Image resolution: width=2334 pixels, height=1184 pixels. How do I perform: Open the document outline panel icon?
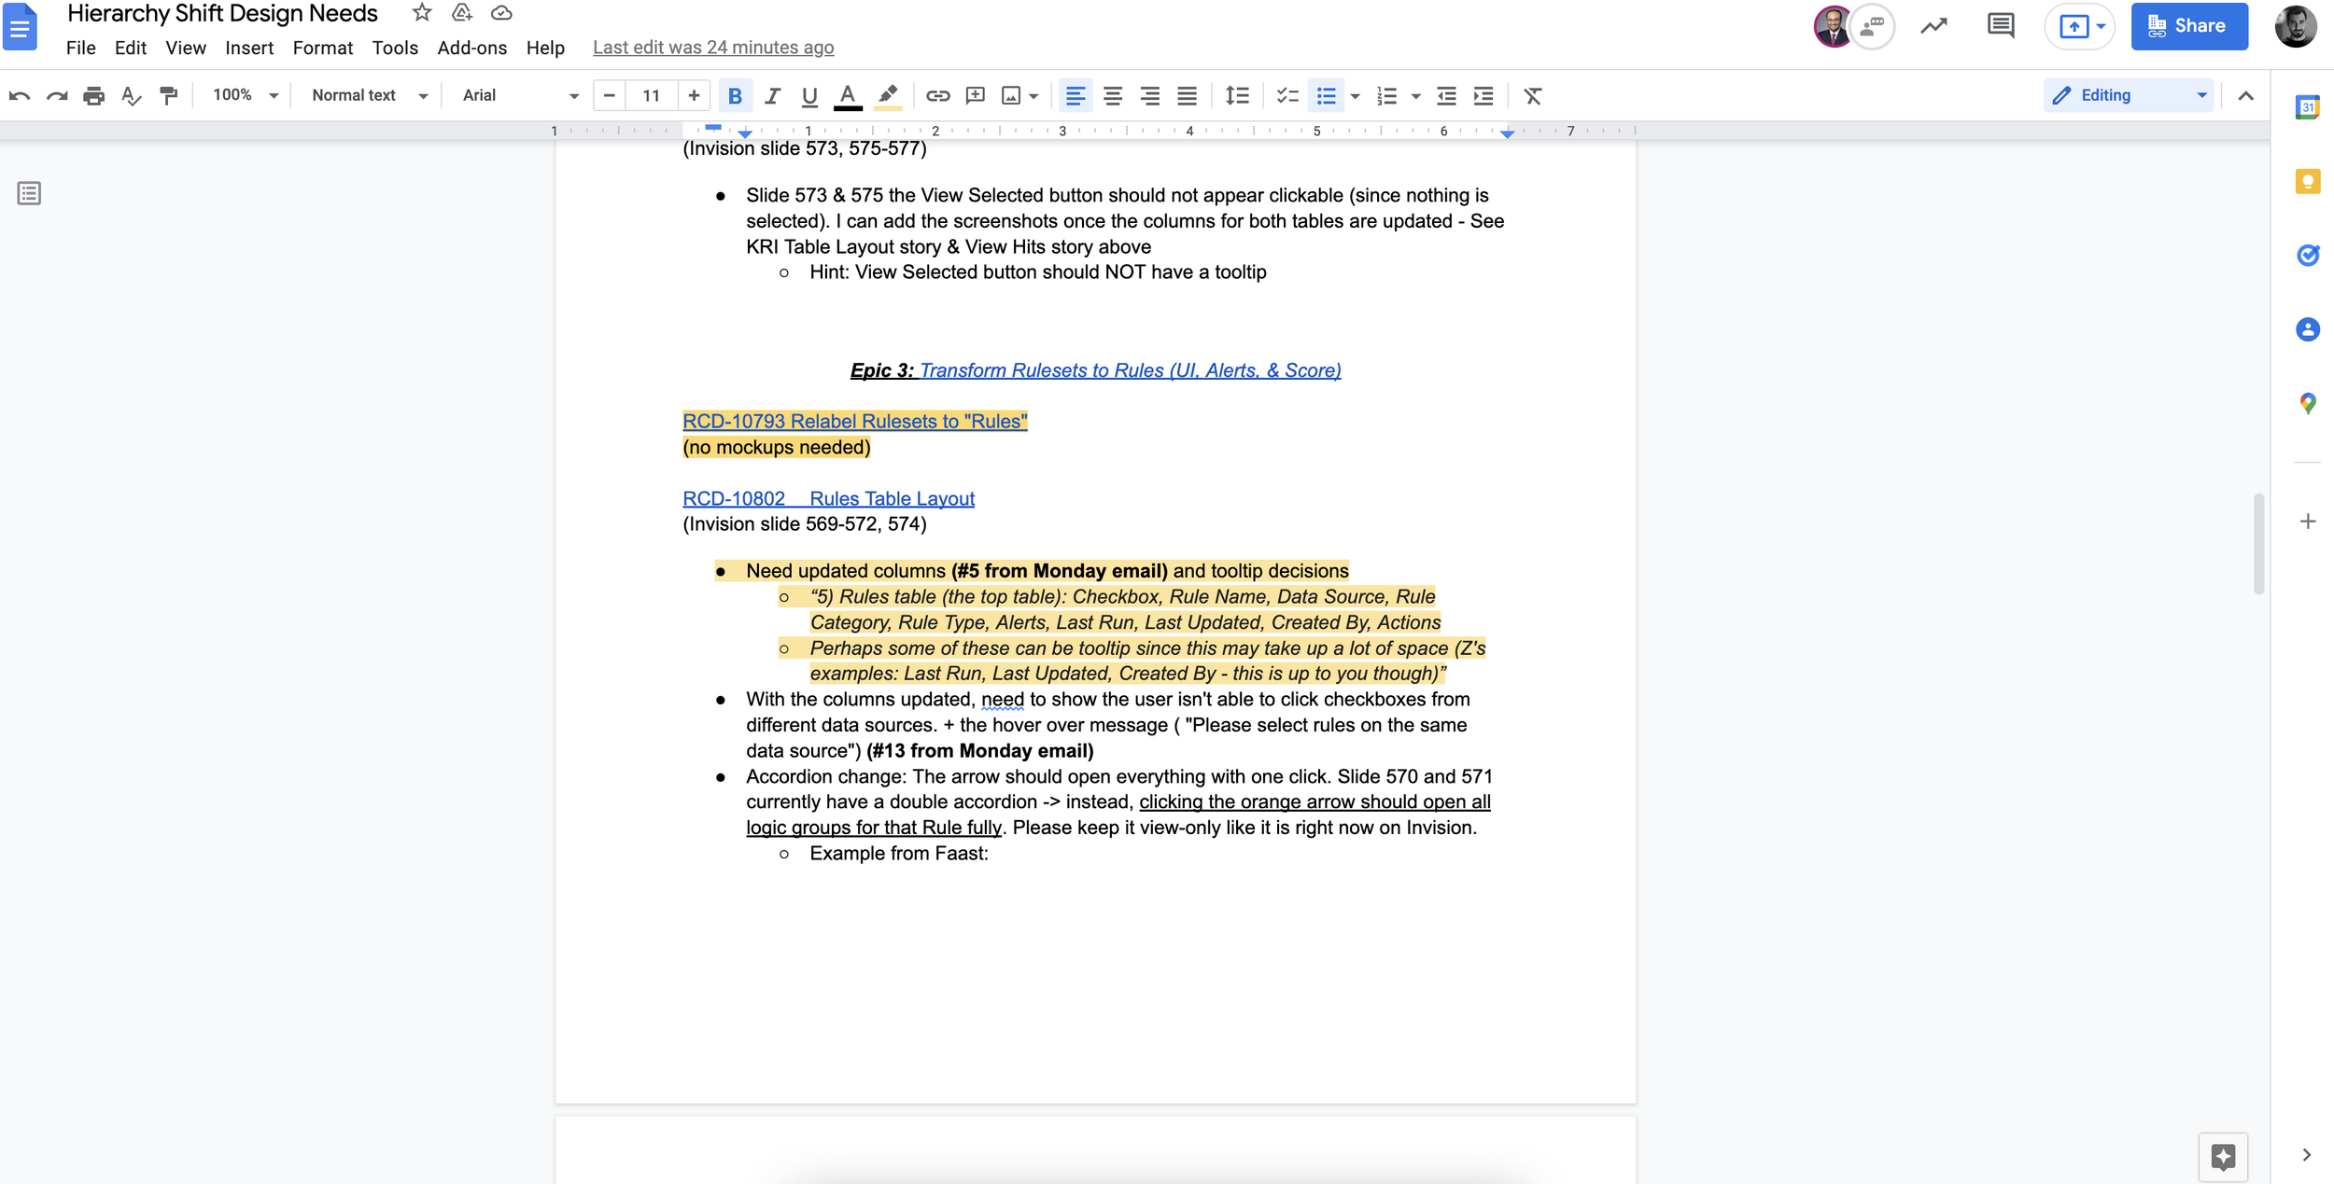(x=29, y=193)
